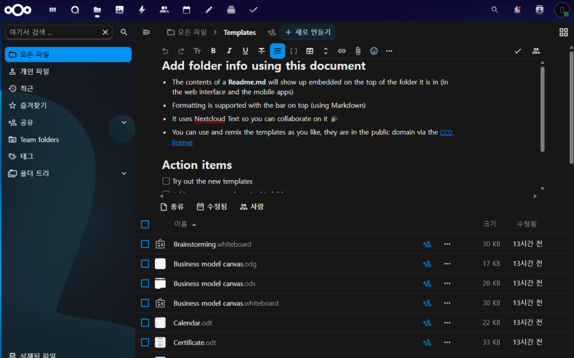Click the Bold formatting button
This screenshot has height=358, width=574.
tap(213, 51)
